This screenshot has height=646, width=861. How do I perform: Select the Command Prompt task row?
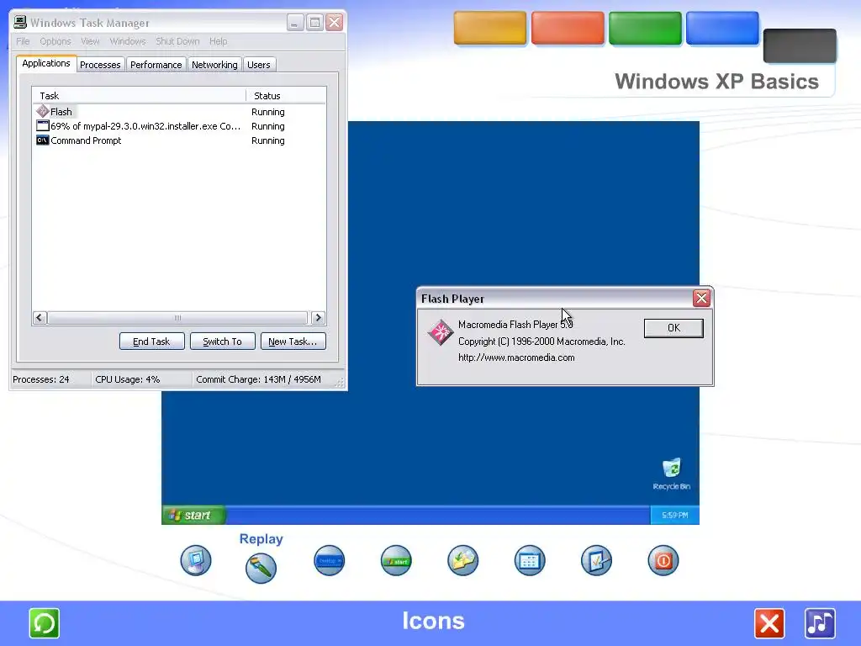179,140
